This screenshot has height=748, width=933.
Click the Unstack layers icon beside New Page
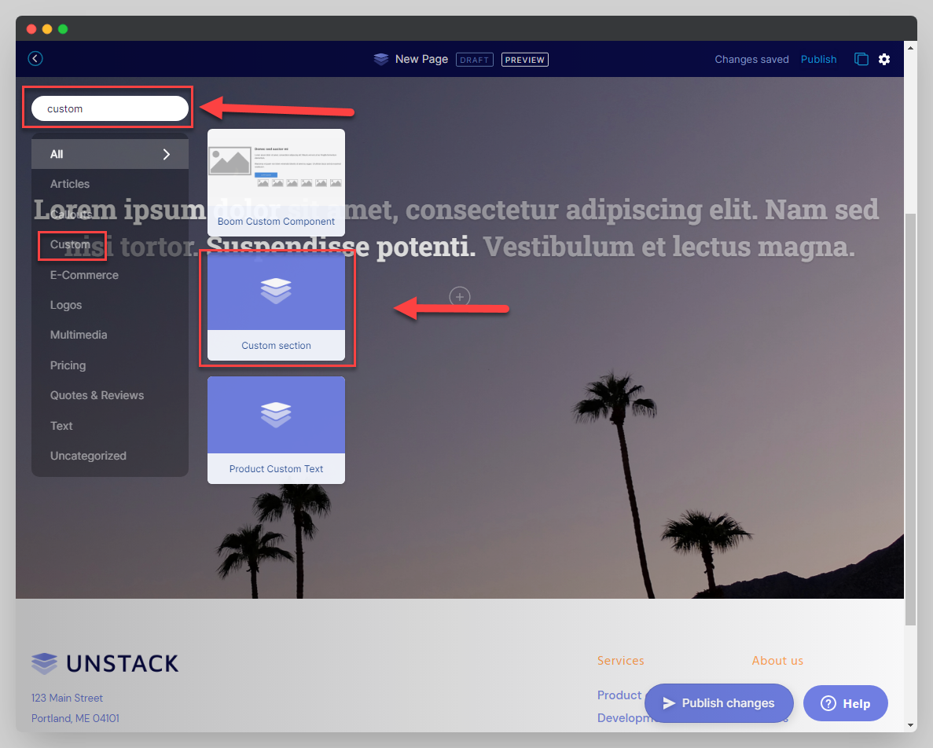point(380,59)
